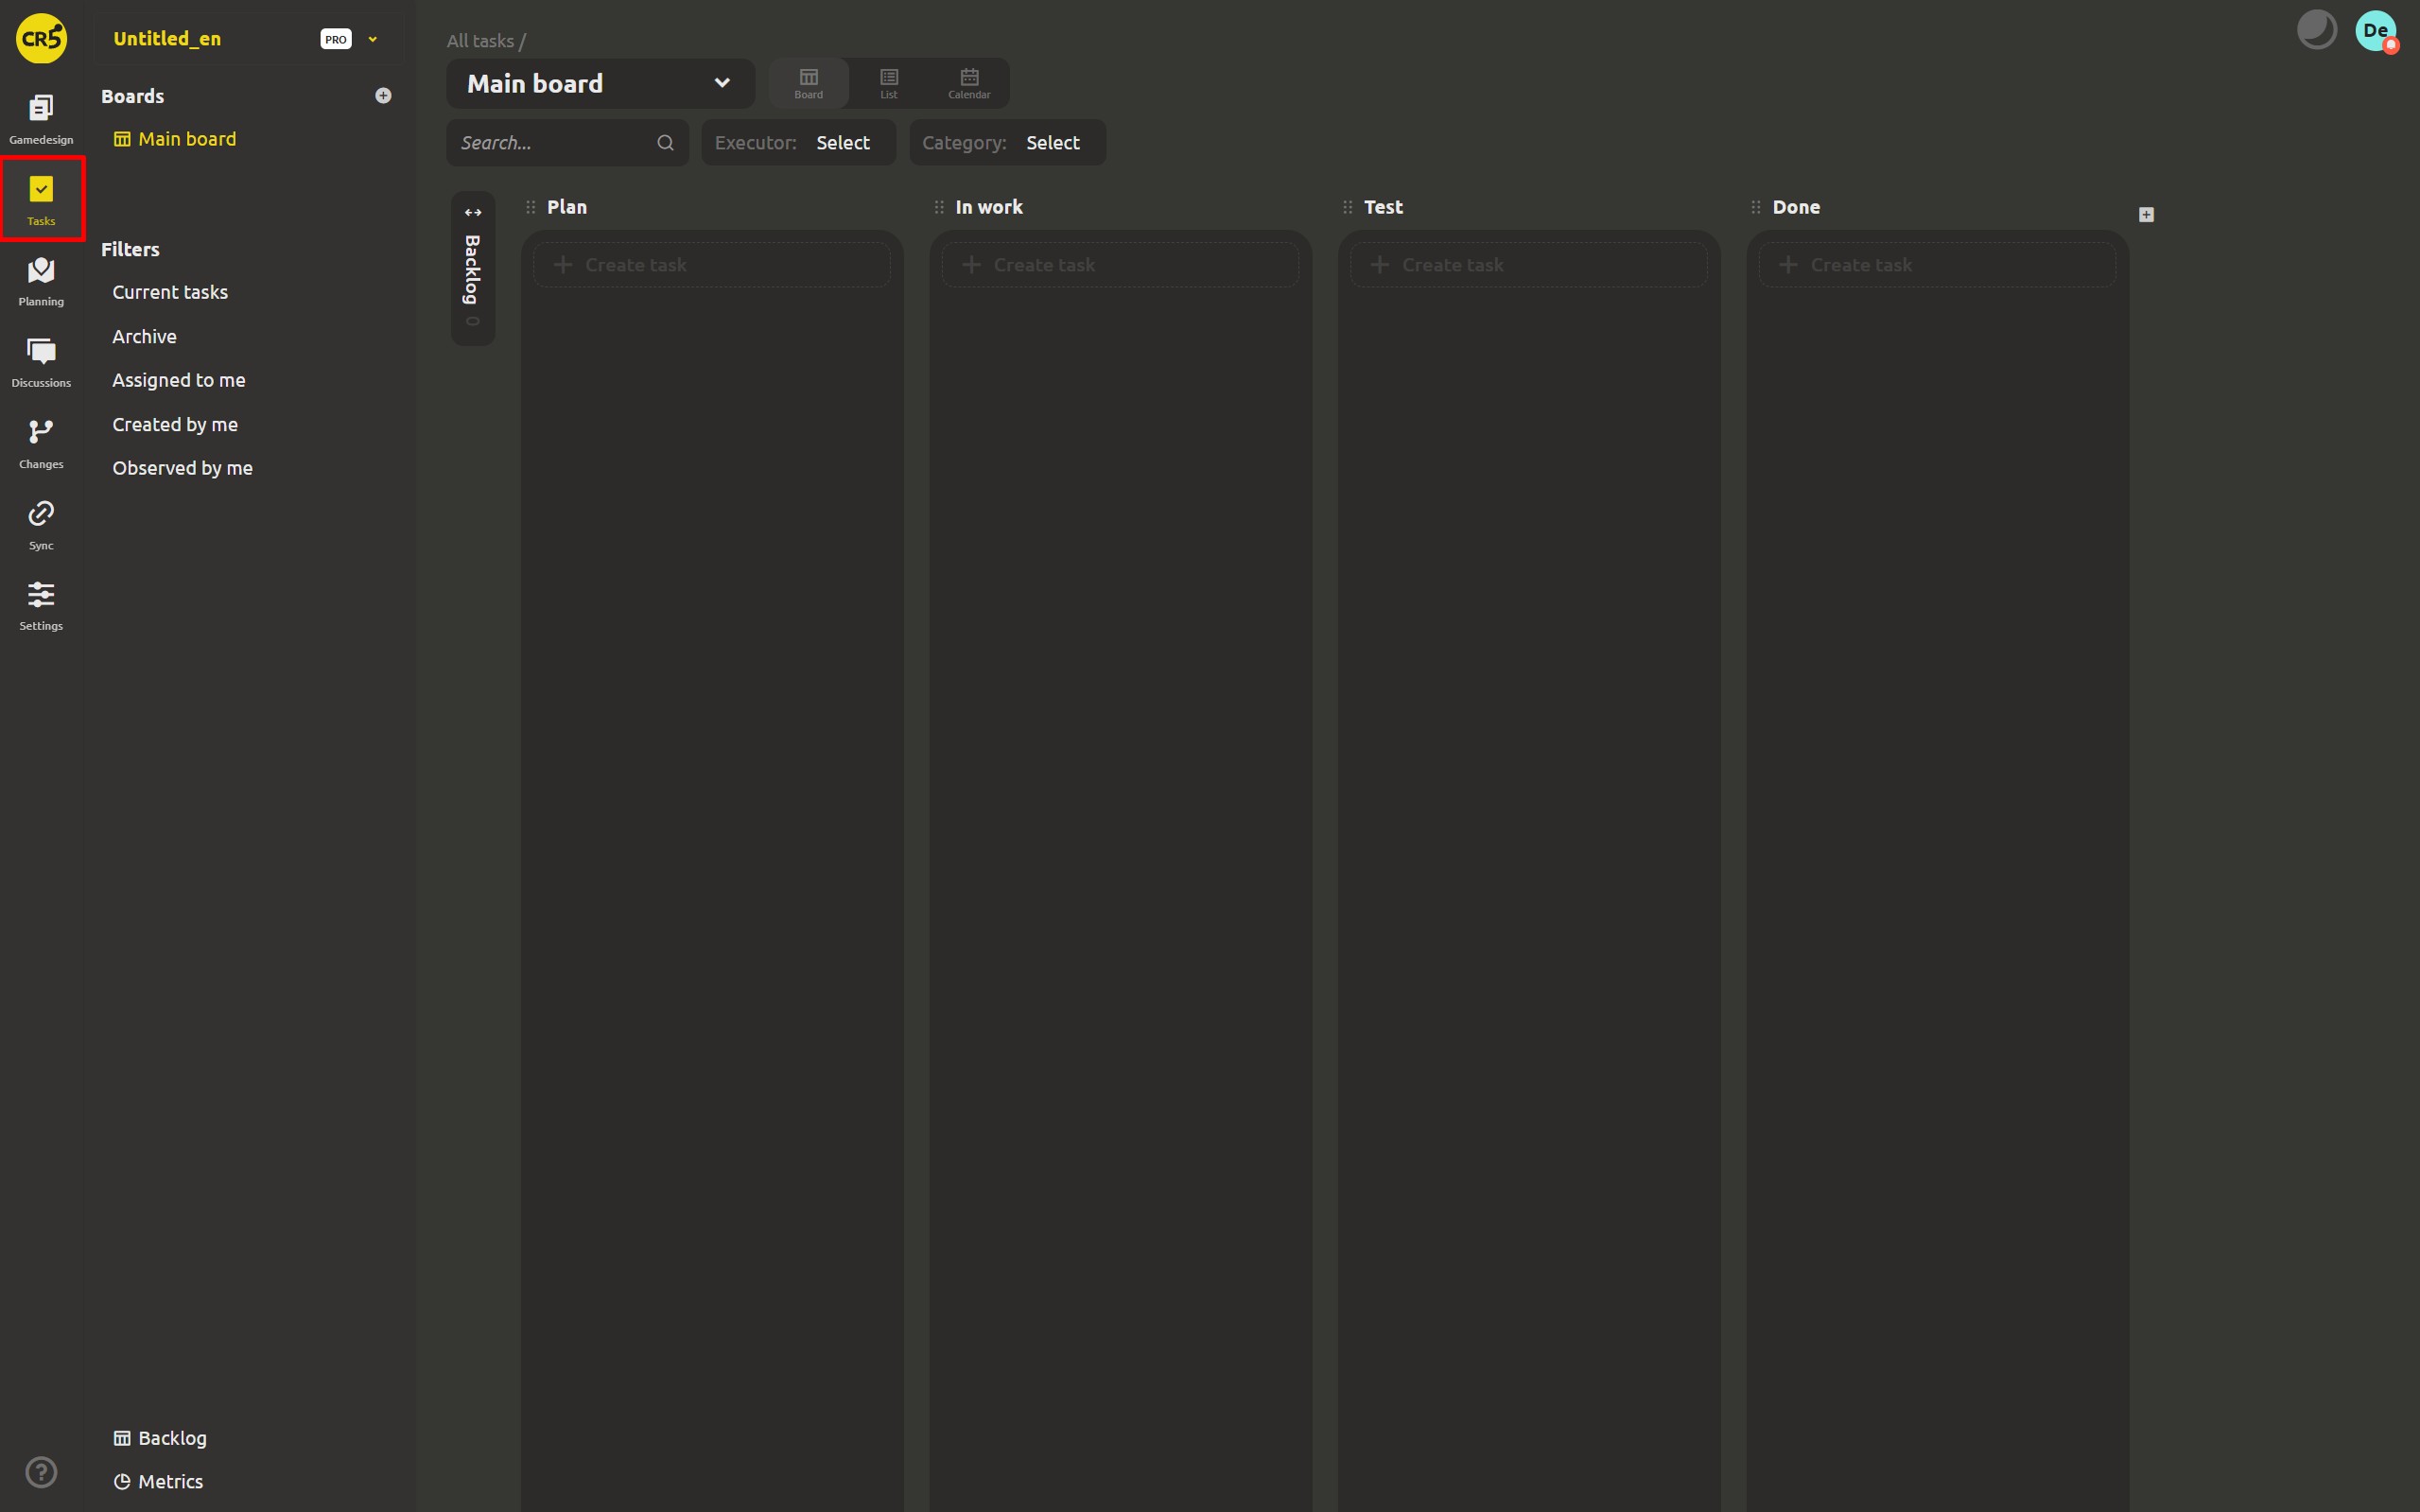The height and width of the screenshot is (1512, 2420).
Task: Create task in Plan column
Action: pos(711,265)
